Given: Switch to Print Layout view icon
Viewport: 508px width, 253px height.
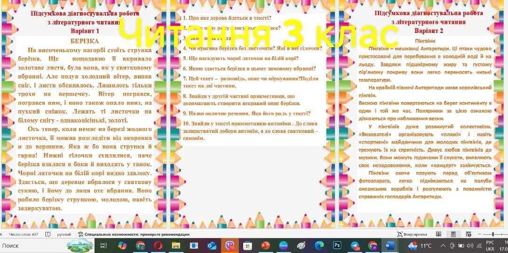Looking at the screenshot, I should pyautogui.click(x=453, y=234).
